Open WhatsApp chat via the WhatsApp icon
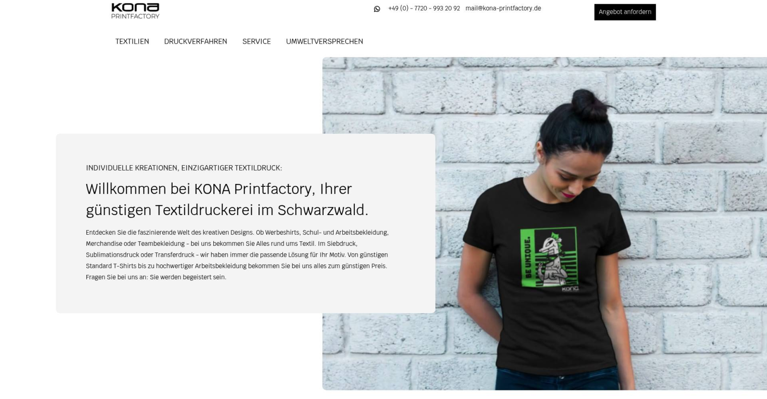This screenshot has width=767, height=399. coord(377,9)
